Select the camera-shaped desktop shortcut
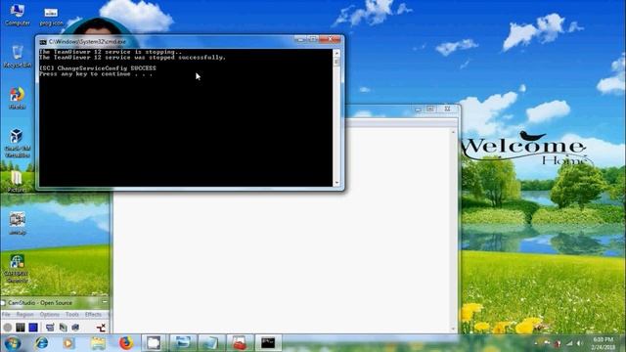This screenshot has width=626, height=352. (18, 224)
